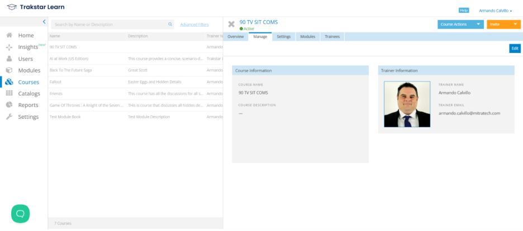Screen dimensions: 523x231
Task: Click the Help button
Action: [x=464, y=10]
